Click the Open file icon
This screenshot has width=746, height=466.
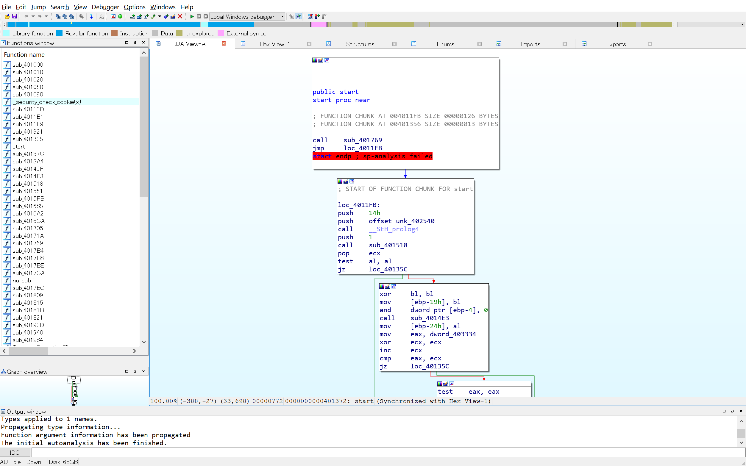[x=7, y=17]
